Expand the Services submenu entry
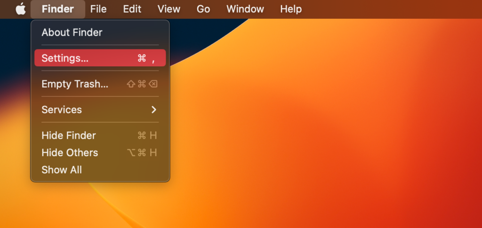The width and height of the screenshot is (482, 228). (x=62, y=110)
